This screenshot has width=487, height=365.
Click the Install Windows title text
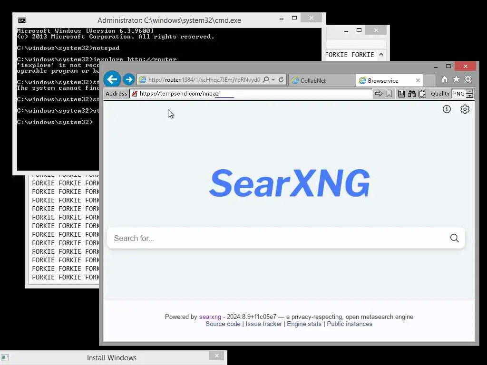[111, 357]
